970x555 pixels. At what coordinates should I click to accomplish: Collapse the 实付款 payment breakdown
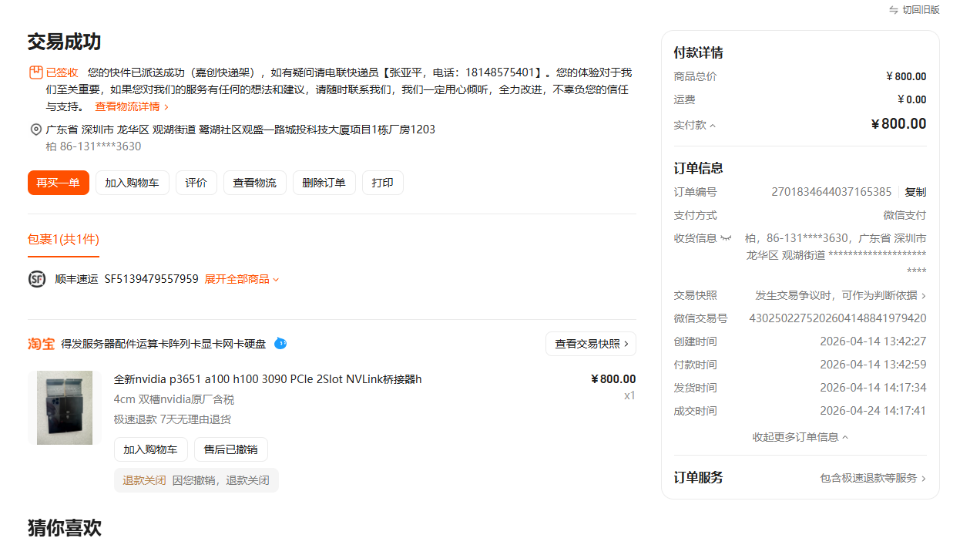click(x=695, y=125)
